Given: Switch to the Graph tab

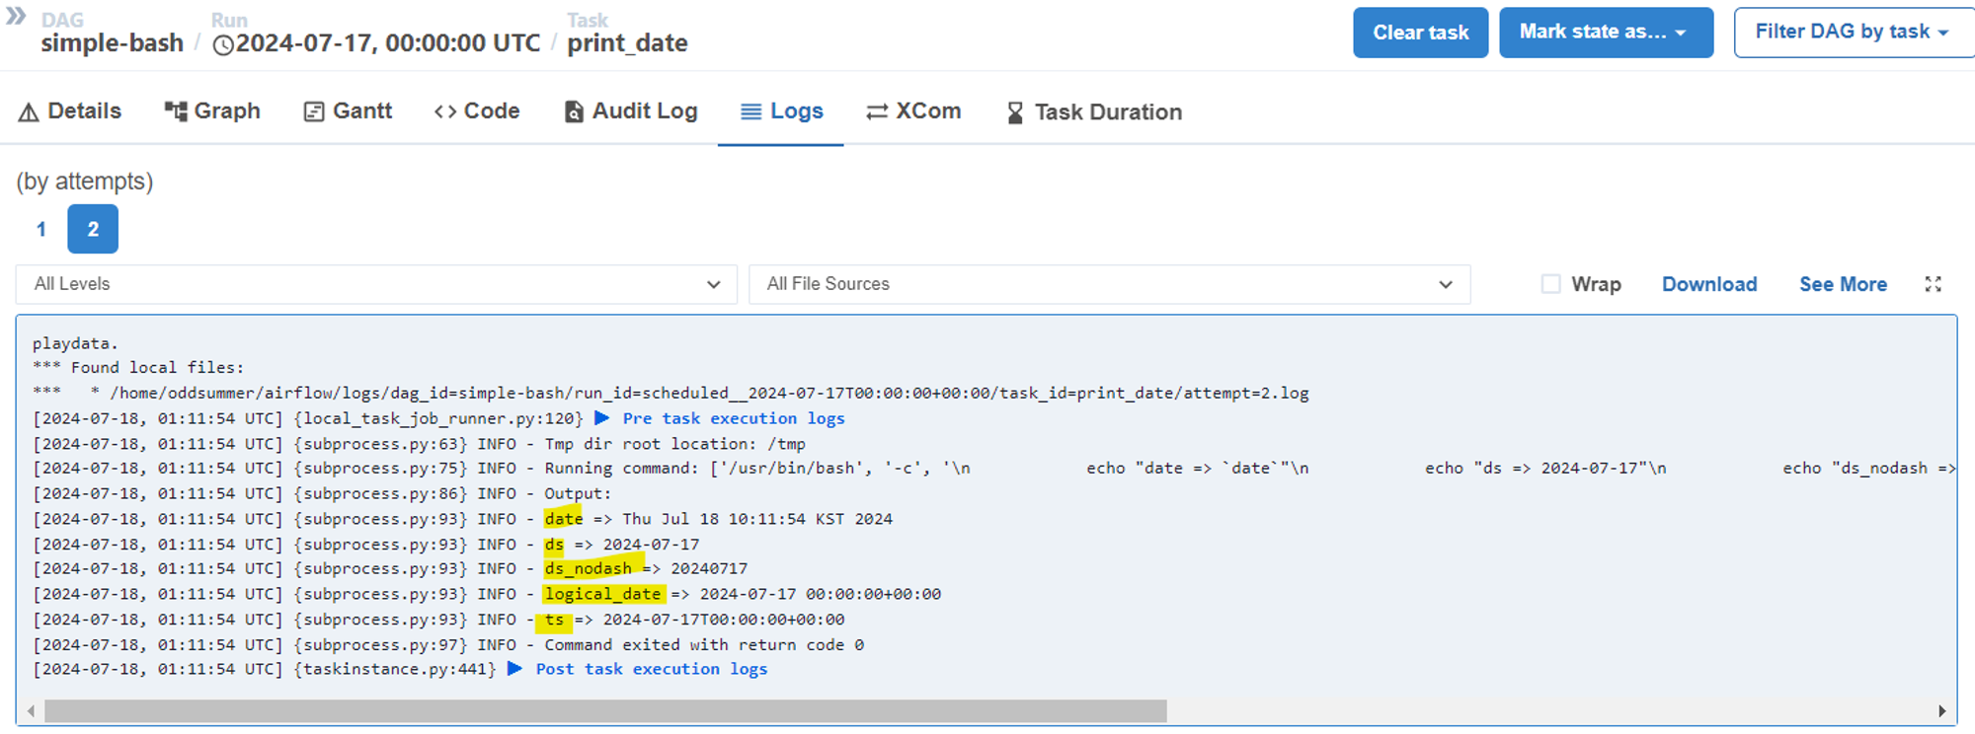Looking at the screenshot, I should (x=212, y=111).
